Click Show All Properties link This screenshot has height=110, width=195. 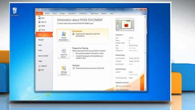click(122, 90)
